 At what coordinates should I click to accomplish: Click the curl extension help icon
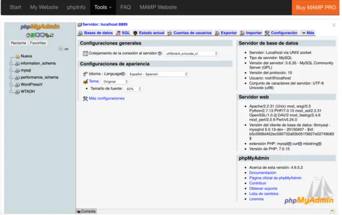(x=300, y=144)
